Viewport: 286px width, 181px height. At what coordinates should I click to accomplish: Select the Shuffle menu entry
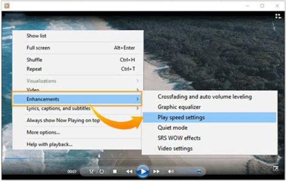pos(78,60)
